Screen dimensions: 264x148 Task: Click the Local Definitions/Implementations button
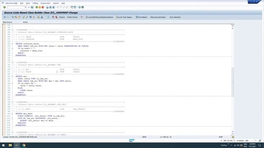[99, 17]
